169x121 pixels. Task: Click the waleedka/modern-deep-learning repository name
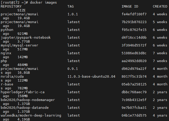click(x=31, y=115)
